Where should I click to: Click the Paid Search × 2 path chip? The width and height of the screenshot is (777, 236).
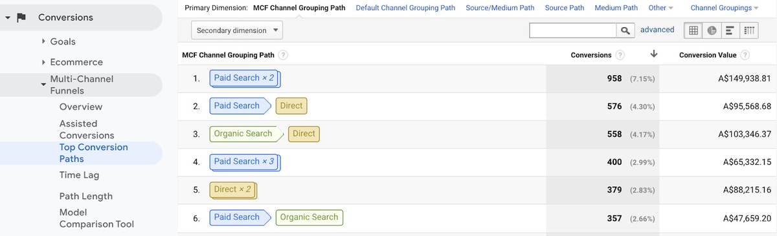[x=244, y=78]
